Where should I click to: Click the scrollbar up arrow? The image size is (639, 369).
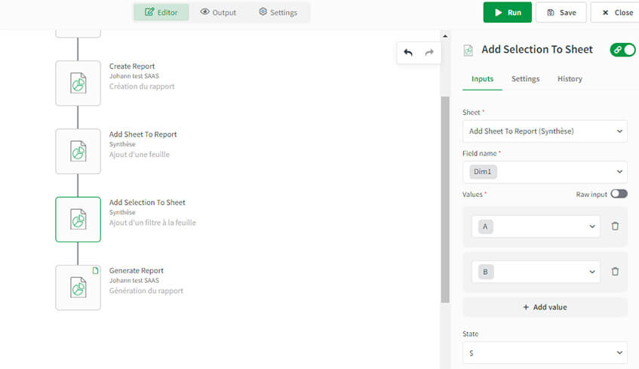tap(445, 36)
